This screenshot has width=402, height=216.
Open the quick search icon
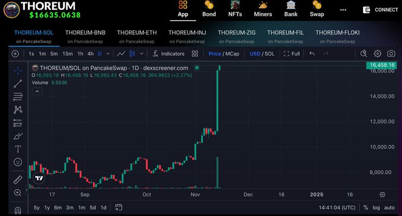point(364,54)
